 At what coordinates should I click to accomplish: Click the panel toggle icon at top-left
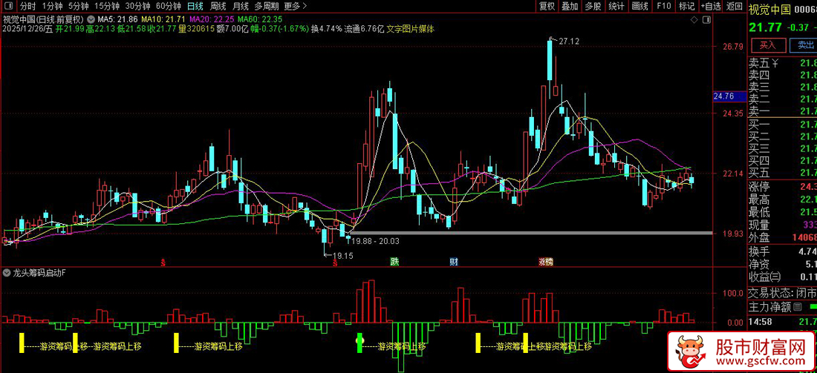point(8,6)
